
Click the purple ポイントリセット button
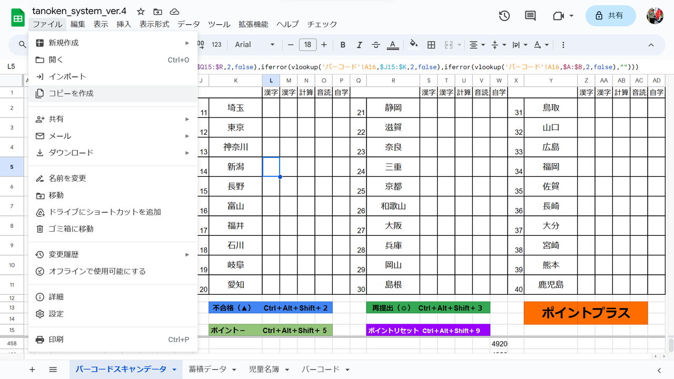pyautogui.click(x=428, y=330)
